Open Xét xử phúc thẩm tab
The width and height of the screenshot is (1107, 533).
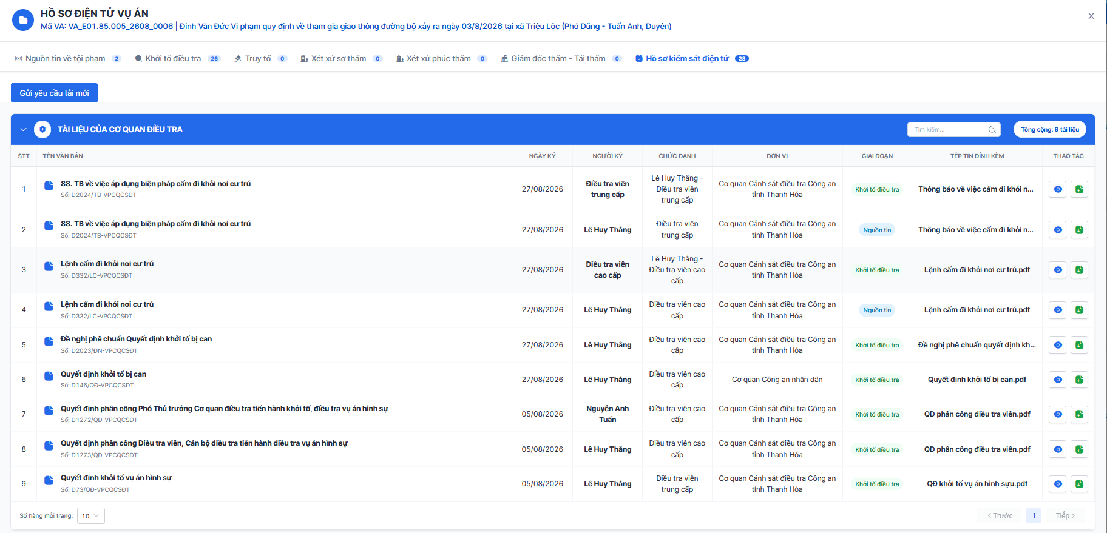click(441, 59)
